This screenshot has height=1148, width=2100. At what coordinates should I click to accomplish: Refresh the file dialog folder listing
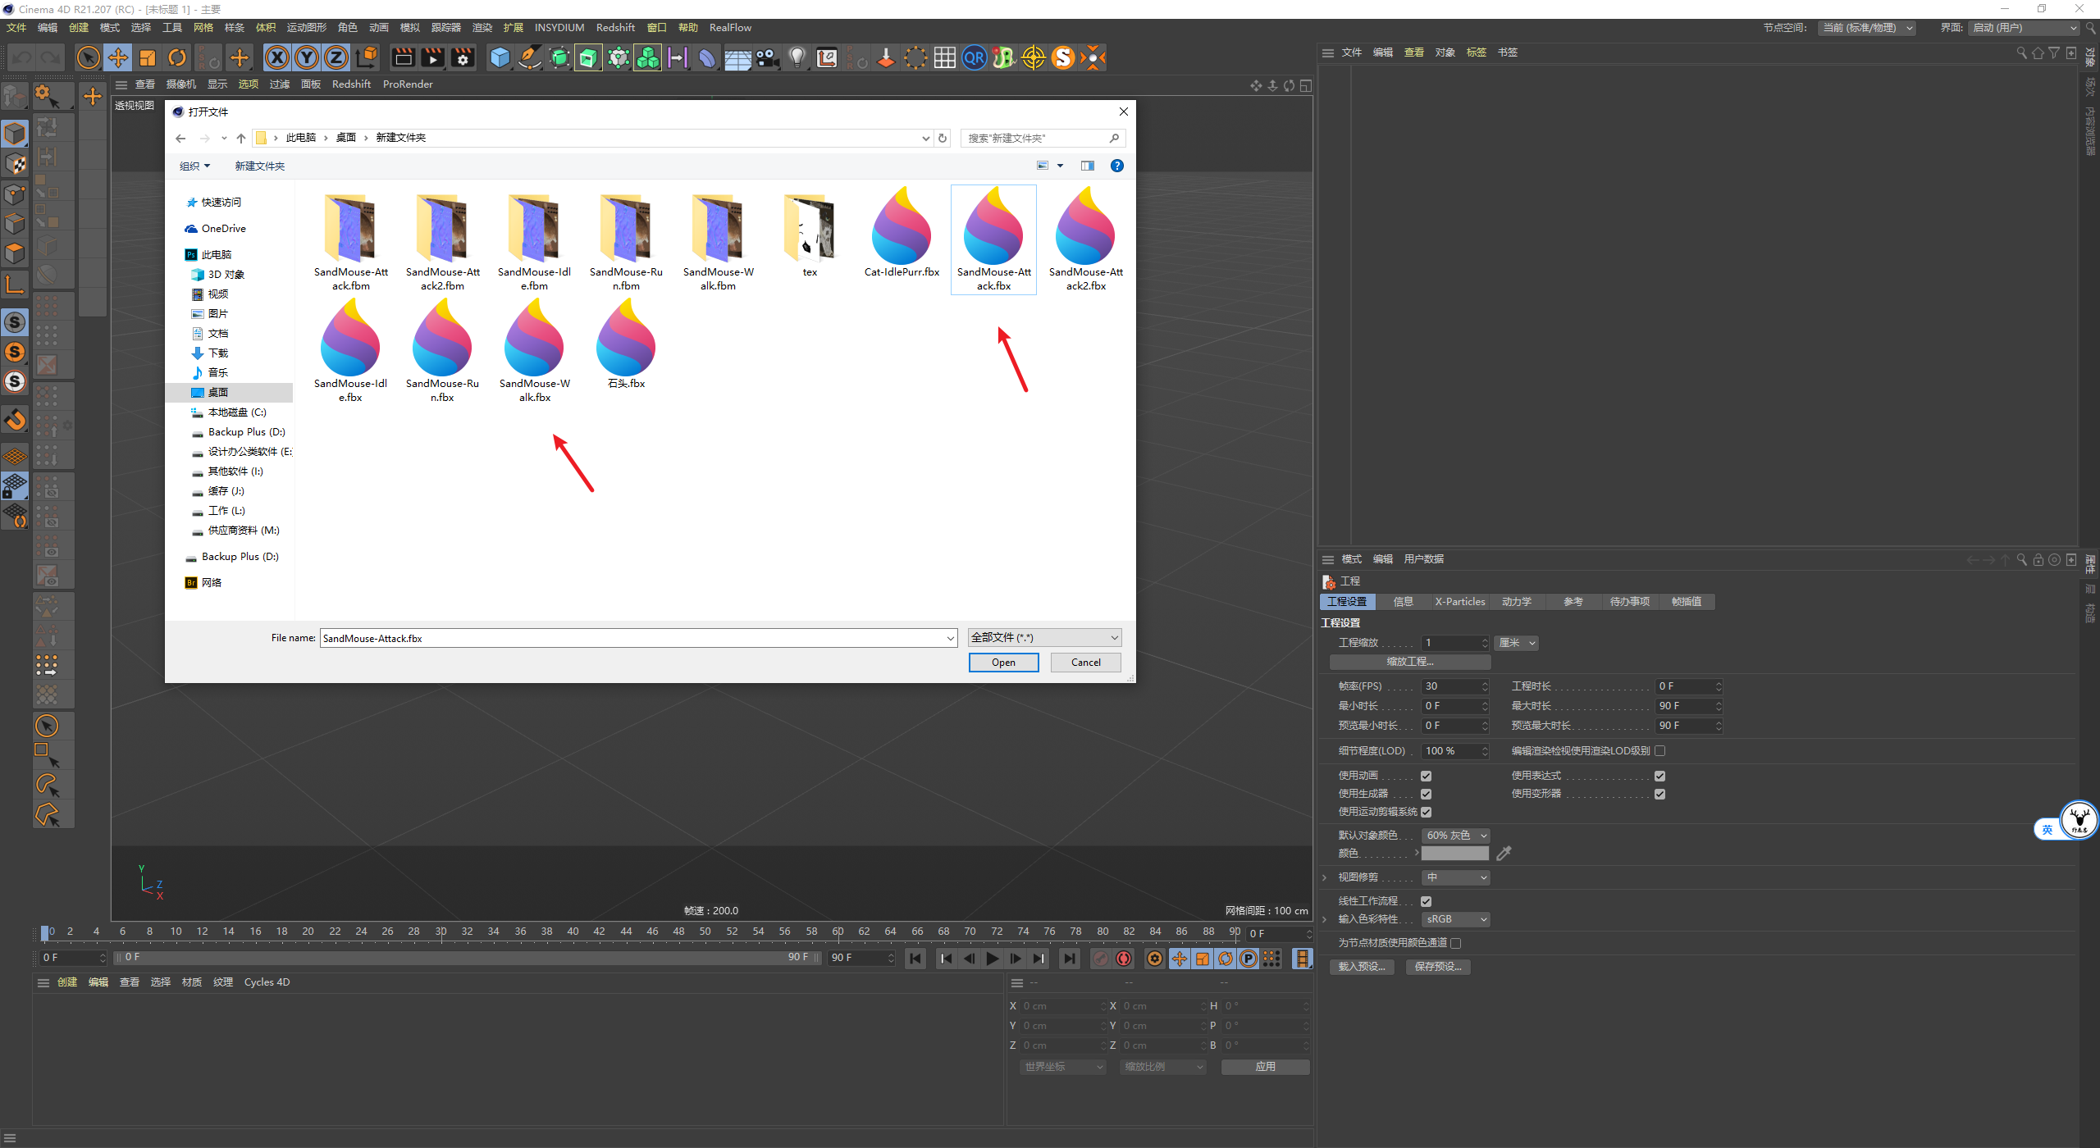[943, 138]
